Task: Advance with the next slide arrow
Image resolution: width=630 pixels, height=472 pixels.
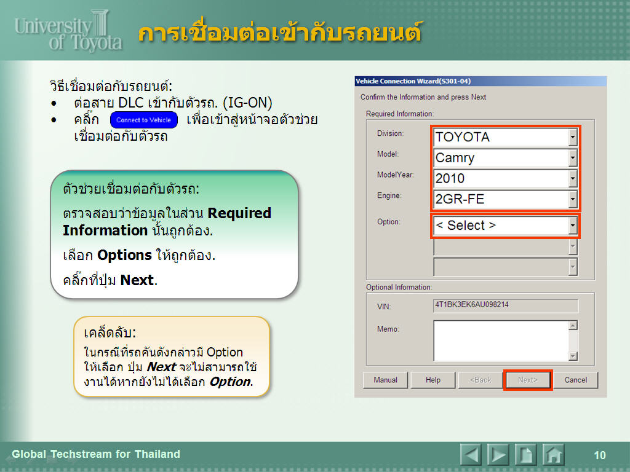Action: click(x=498, y=455)
